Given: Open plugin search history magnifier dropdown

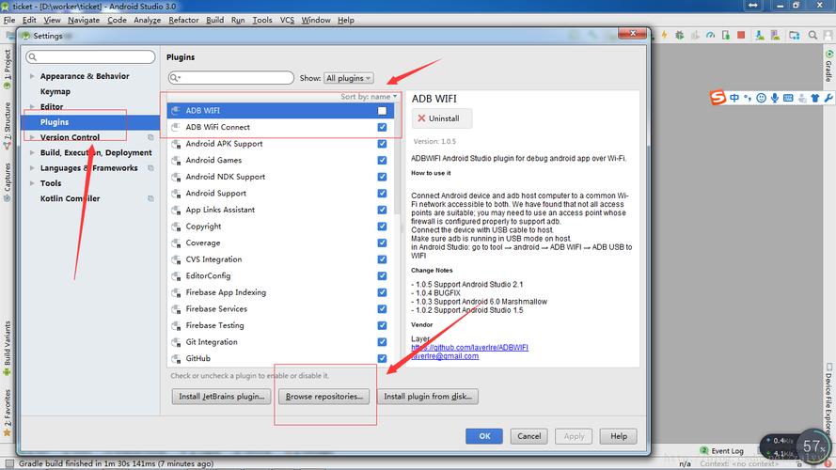Looking at the screenshot, I should pyautogui.click(x=174, y=78).
